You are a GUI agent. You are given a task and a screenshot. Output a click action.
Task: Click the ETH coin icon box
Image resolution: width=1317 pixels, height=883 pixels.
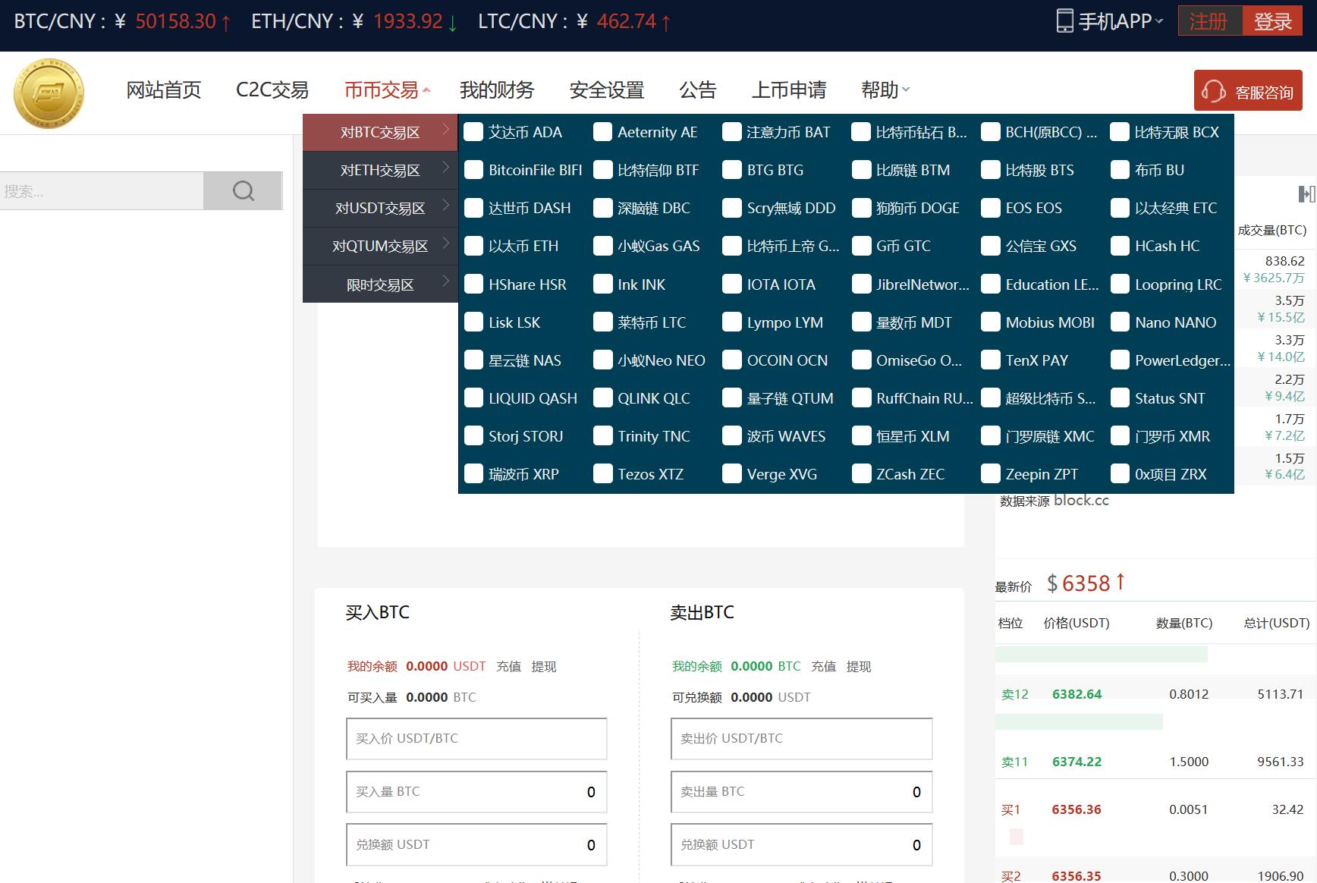point(473,246)
